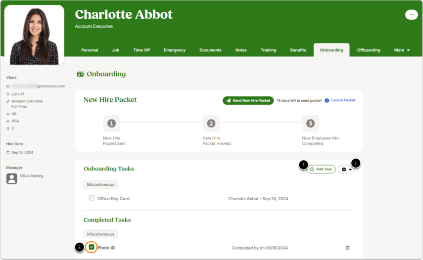Click the bamboohr.com email address
Viewport: 423px width, 260px height.
click(38, 86)
